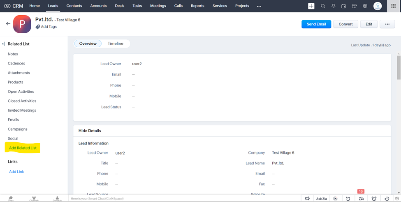Open the Contacts module
Screen dimensions: 401x202
click(74, 6)
